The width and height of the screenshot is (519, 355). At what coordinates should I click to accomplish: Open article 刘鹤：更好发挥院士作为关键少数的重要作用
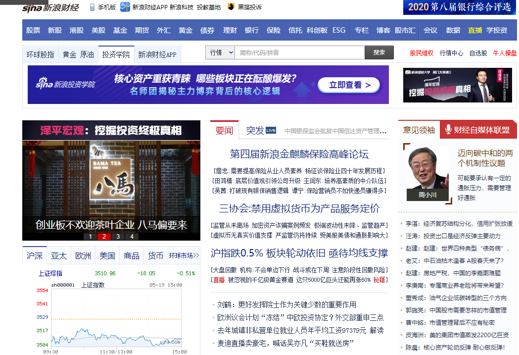click(286, 304)
